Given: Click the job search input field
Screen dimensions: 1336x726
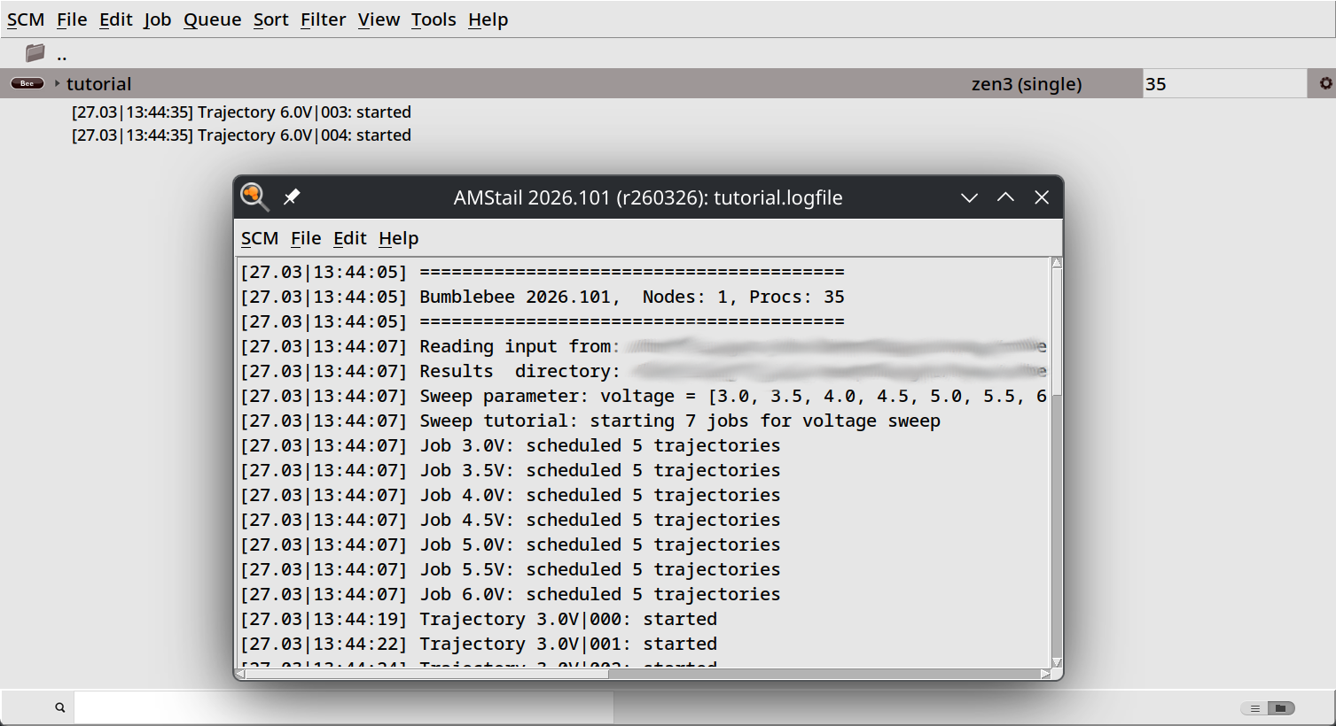Looking at the screenshot, I should coord(343,707).
